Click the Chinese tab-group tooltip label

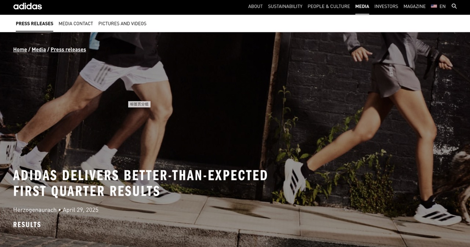pyautogui.click(x=139, y=104)
